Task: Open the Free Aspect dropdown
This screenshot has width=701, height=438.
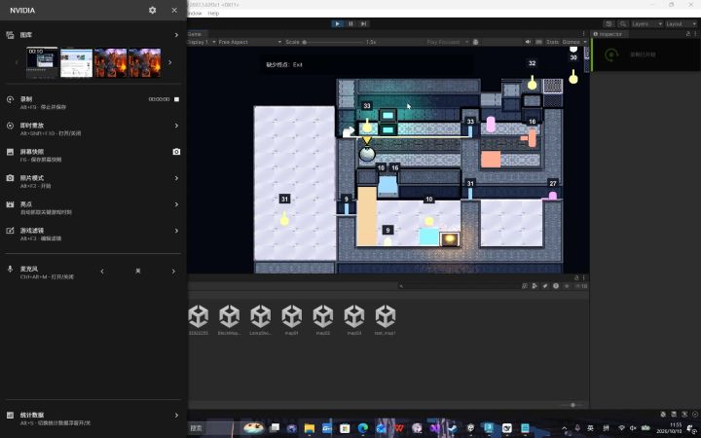Action: [249, 42]
